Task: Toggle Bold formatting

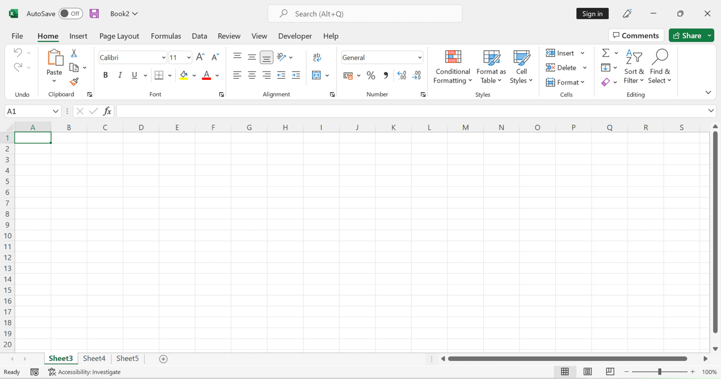Action: tap(105, 75)
